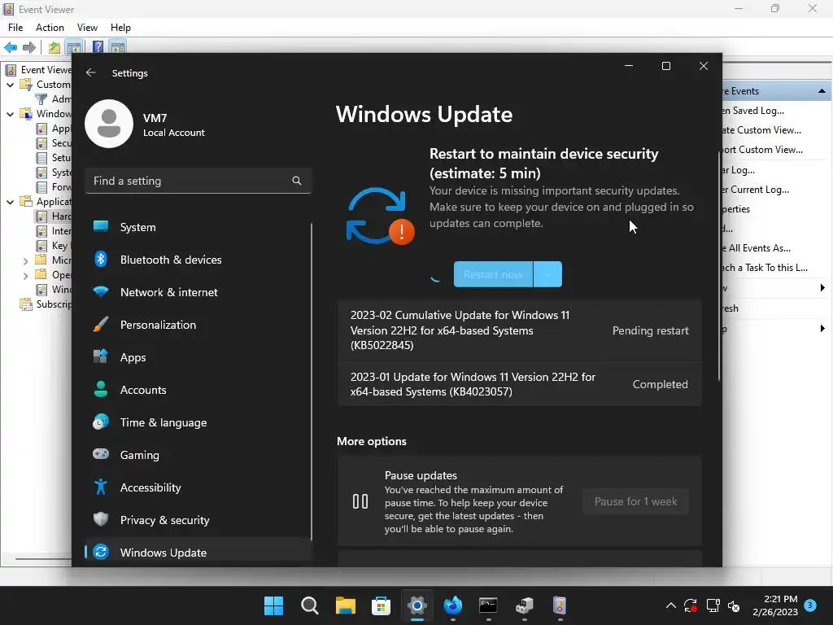Expand the OpenSSH folder node
This screenshot has height=625, width=833.
[x=25, y=276]
